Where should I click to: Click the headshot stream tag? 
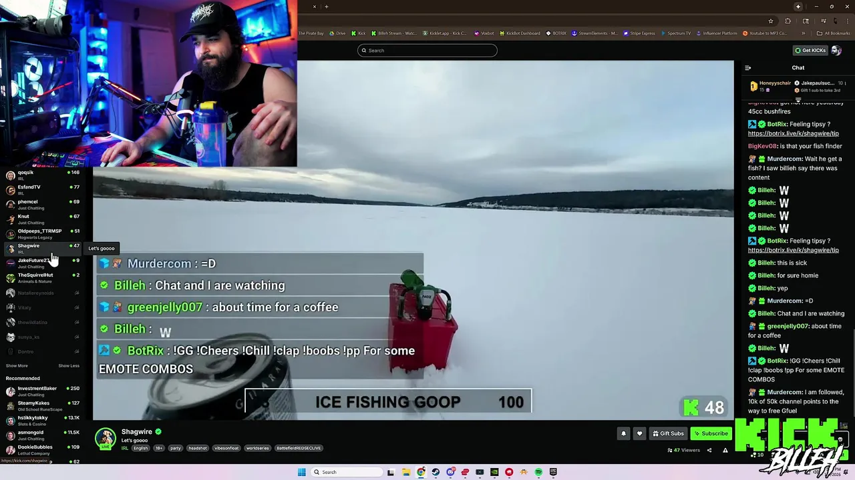point(198,448)
